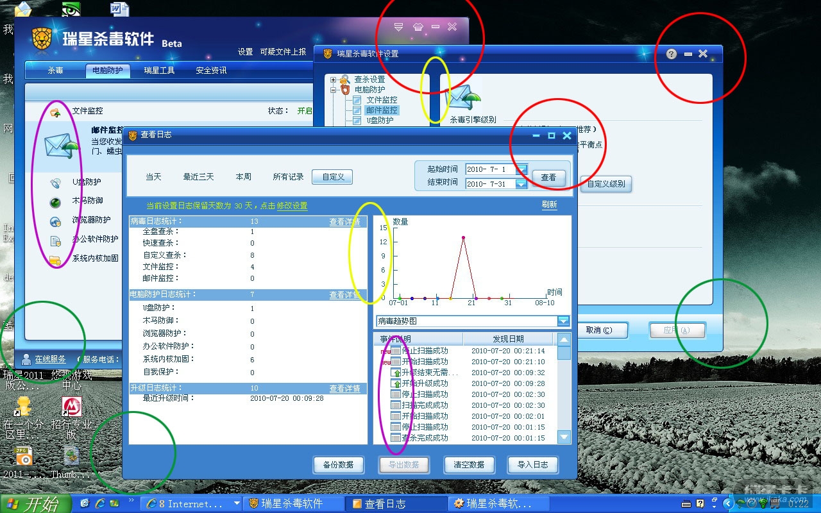Viewport: 821px width, 513px height.
Task: Click the page icon beside 文件监控 in settings tree
Action: (357, 100)
